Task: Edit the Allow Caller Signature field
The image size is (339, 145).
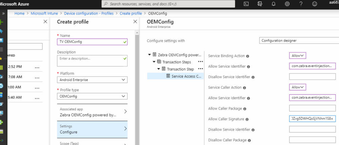Action: coord(313,119)
